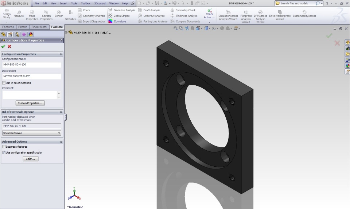Run Symmetry Check
This screenshot has width=350, height=209.
tap(183, 10)
